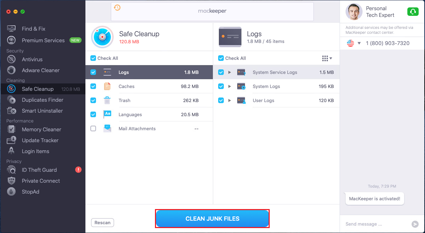The height and width of the screenshot is (233, 425).
Task: Click the Trash bin icon in list
Action: tap(107, 100)
